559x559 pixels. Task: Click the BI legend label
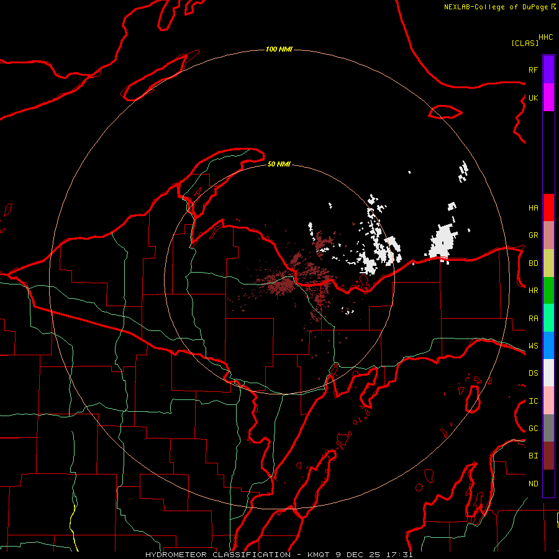pyautogui.click(x=533, y=456)
